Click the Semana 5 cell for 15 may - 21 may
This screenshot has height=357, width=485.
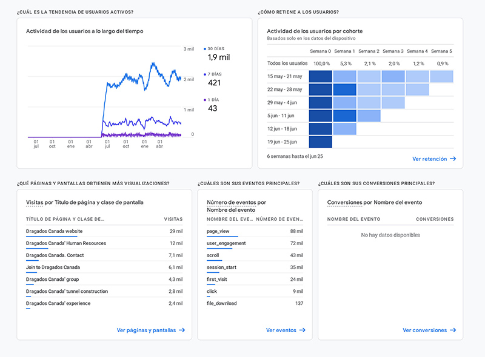441,76
